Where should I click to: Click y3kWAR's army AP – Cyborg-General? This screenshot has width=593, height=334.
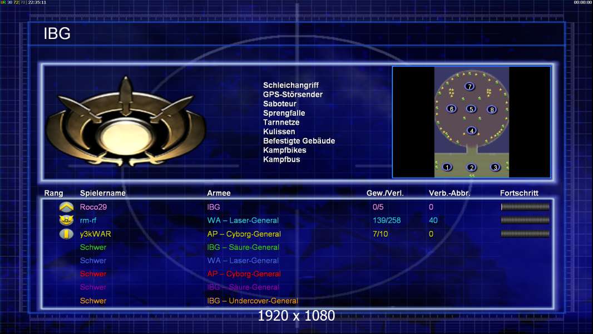[244, 234]
